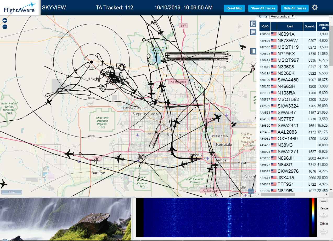Select the N30608 aircraft row
This screenshot has height=241, width=333.
(294, 67)
